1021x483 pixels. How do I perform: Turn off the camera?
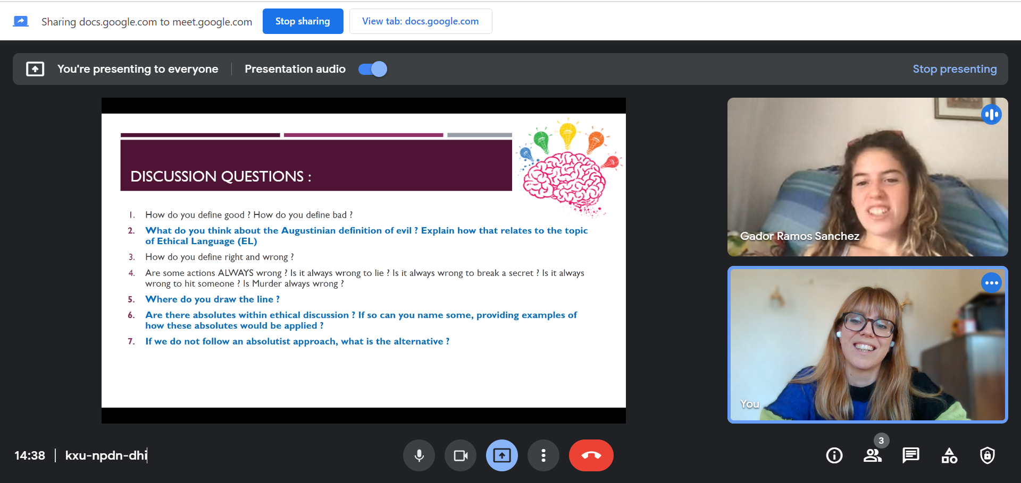pos(461,455)
